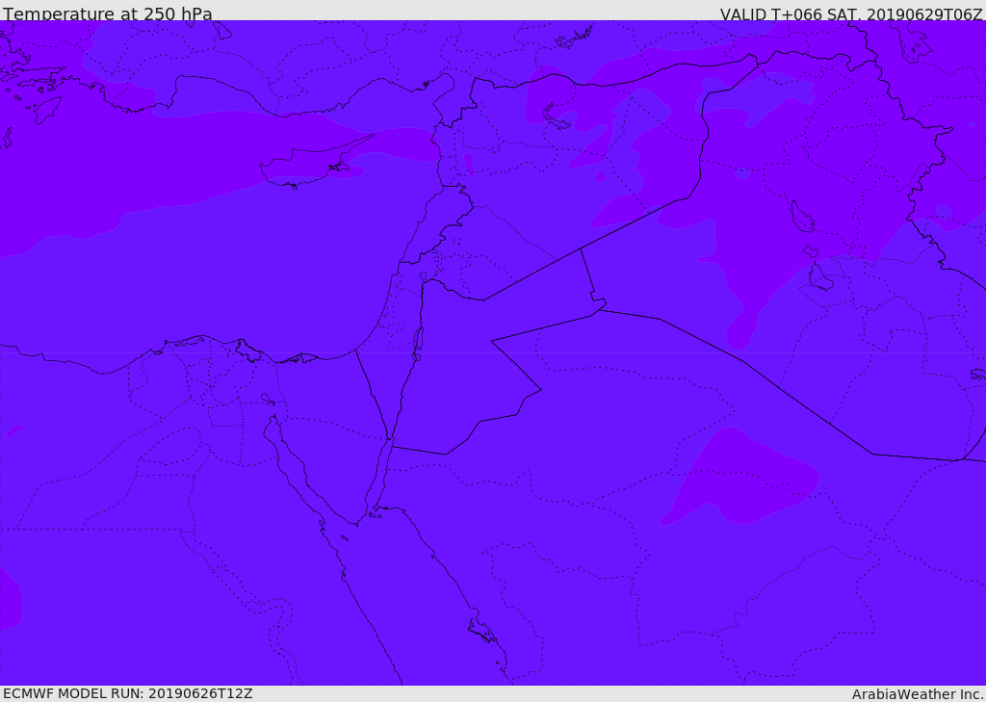Click the 'Temperature at 250 hPa' title text
This screenshot has width=986, height=702.
[108, 13]
